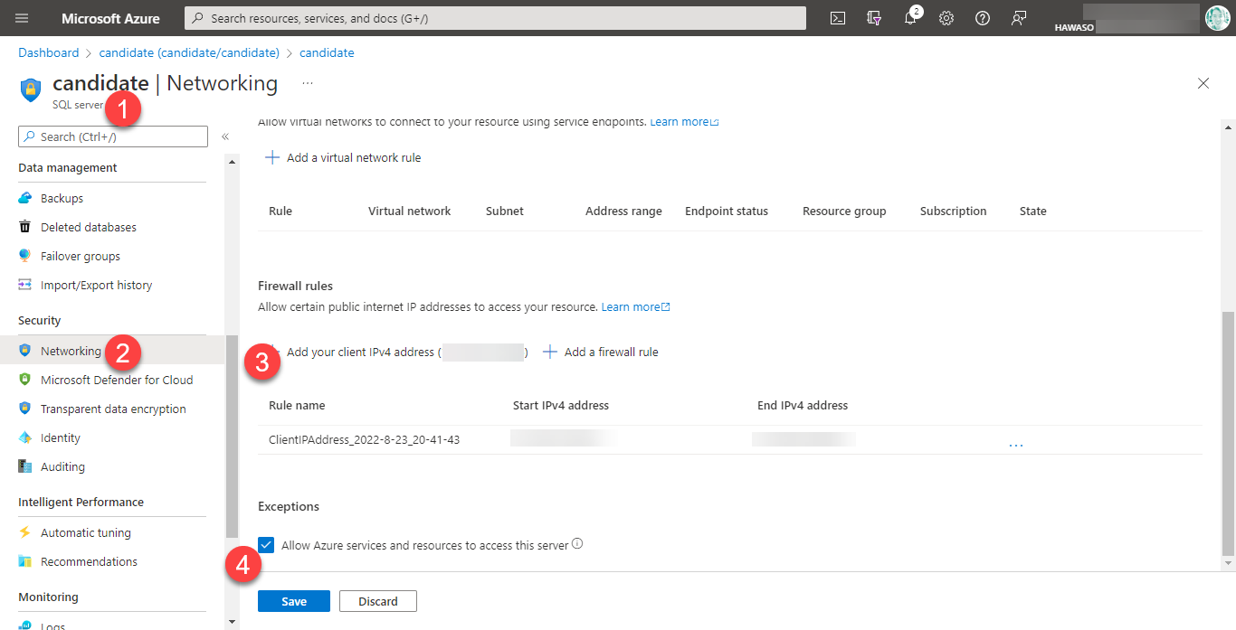The width and height of the screenshot is (1236, 630).
Task: Toggle Allow Azure services to access this server
Action: [x=266, y=544]
